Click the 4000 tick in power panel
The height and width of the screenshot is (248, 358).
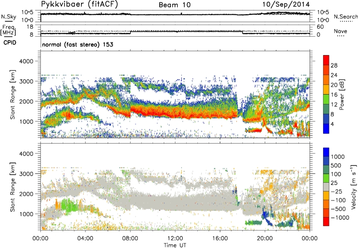26,61
